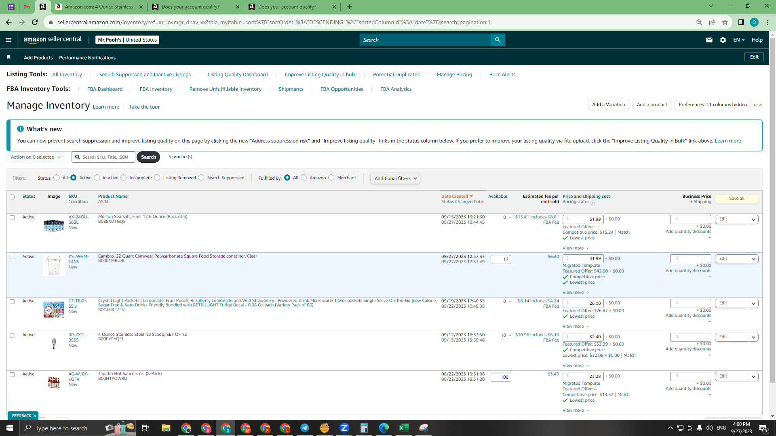The width and height of the screenshot is (776, 436).
Task: Select the Listing Removed status filter
Action: pyautogui.click(x=157, y=178)
